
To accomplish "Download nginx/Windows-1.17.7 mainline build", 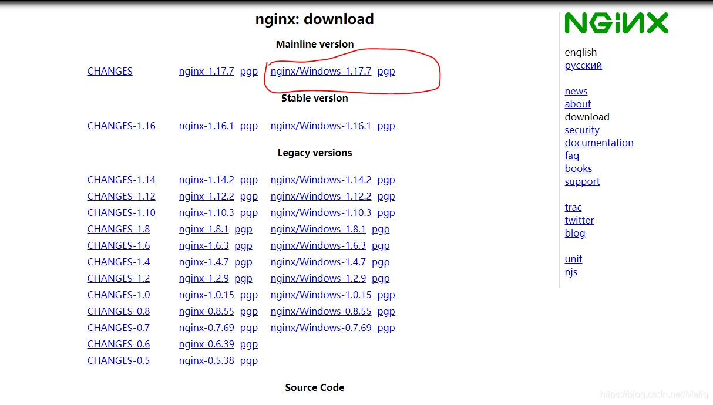I will (x=321, y=71).
